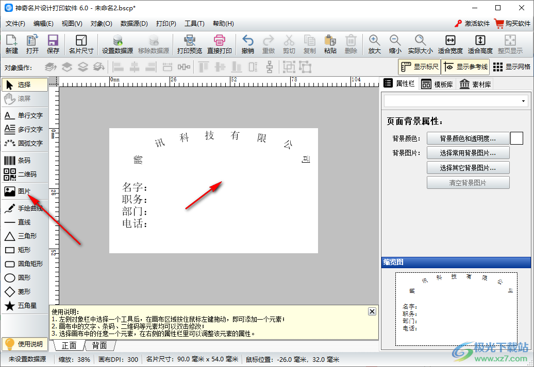The height and width of the screenshot is (367, 534).
Task: Click 选择常用背景图片... button
Action: click(x=468, y=153)
